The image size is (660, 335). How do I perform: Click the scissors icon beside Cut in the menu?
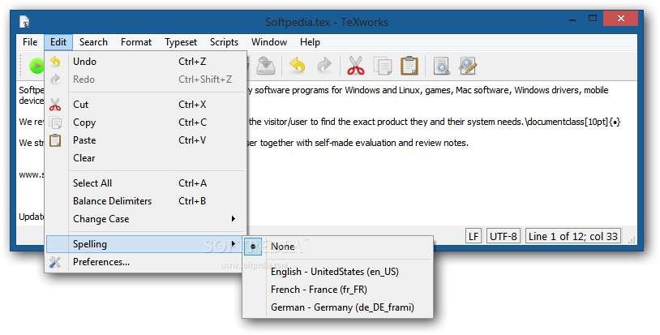pyautogui.click(x=55, y=105)
